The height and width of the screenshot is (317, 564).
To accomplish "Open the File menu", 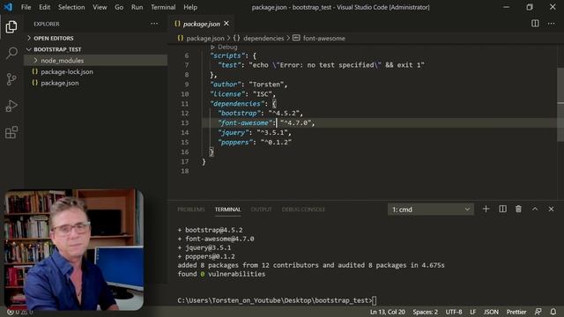I will tap(26, 7).
